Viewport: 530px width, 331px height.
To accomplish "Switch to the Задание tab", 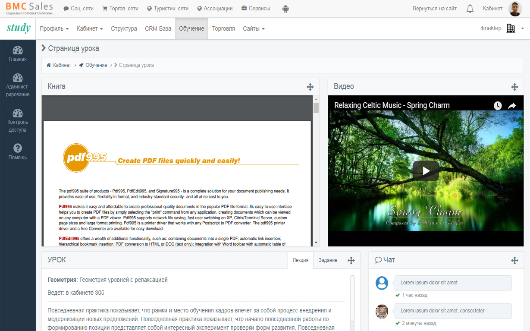I will pyautogui.click(x=328, y=260).
